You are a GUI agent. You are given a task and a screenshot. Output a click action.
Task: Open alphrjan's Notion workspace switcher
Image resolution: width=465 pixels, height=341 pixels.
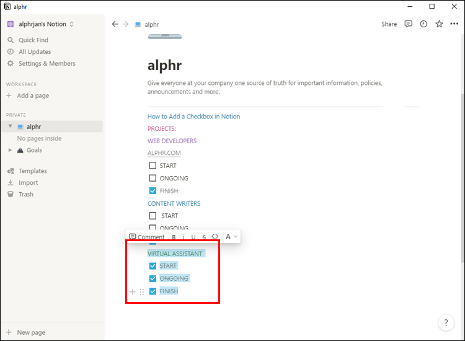tap(40, 24)
